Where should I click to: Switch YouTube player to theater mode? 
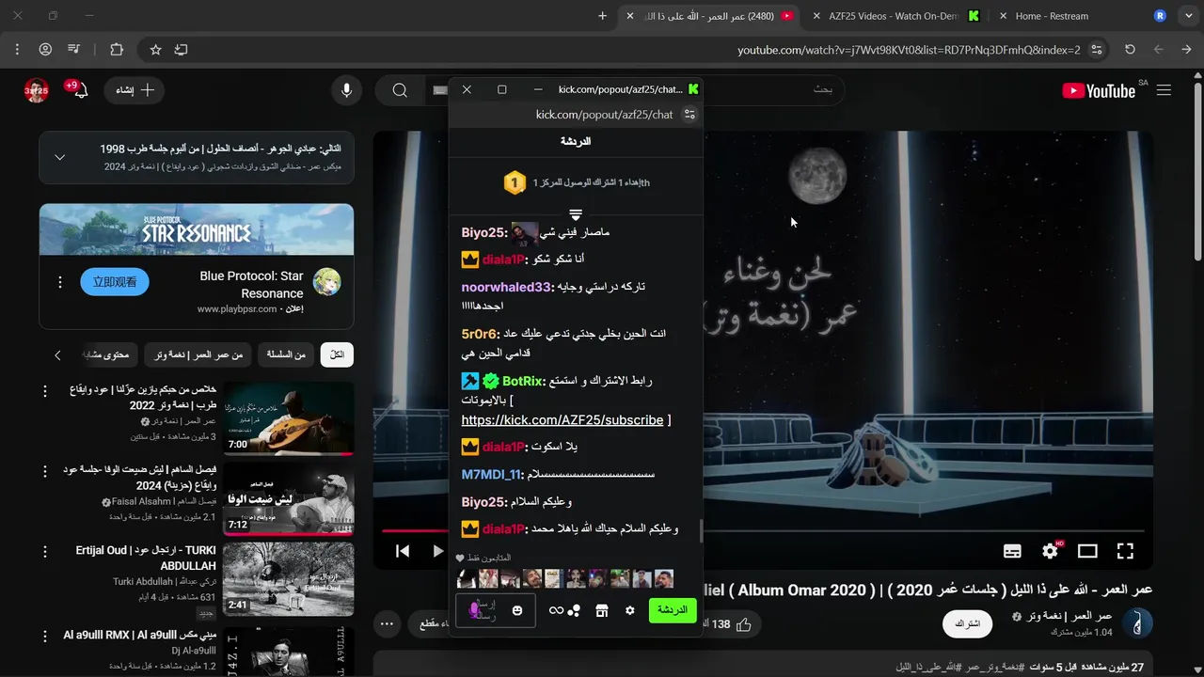pos(1087,551)
